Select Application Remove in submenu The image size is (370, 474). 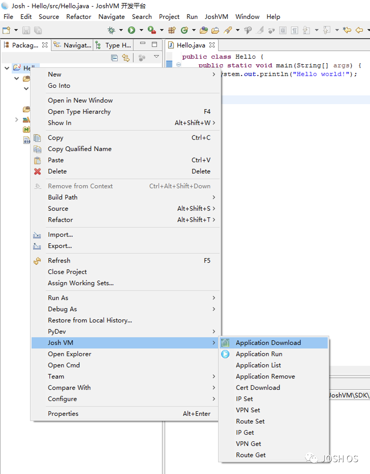tap(274, 377)
